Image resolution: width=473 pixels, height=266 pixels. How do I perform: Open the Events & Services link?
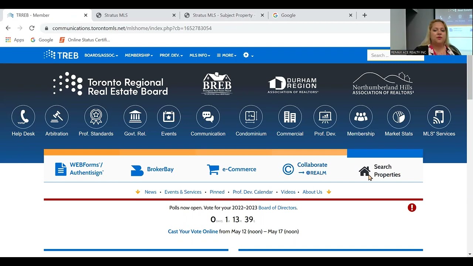183,192
